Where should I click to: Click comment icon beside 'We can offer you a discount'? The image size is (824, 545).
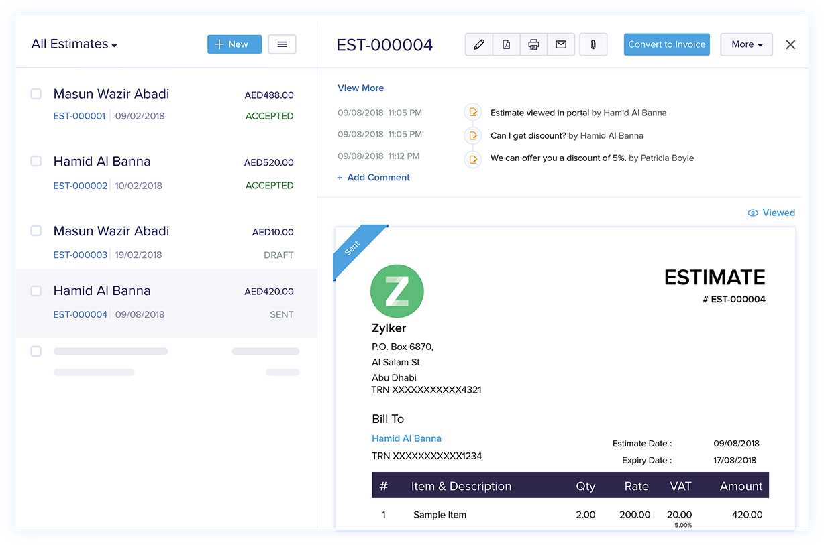pyautogui.click(x=473, y=159)
